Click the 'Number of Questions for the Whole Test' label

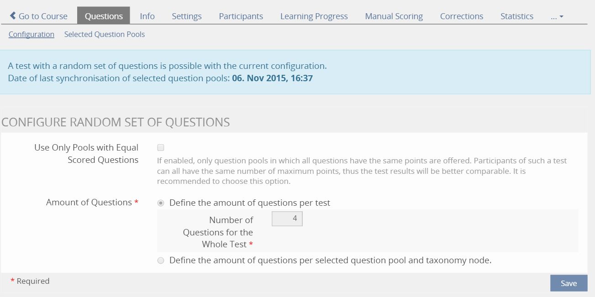pyautogui.click(x=219, y=232)
